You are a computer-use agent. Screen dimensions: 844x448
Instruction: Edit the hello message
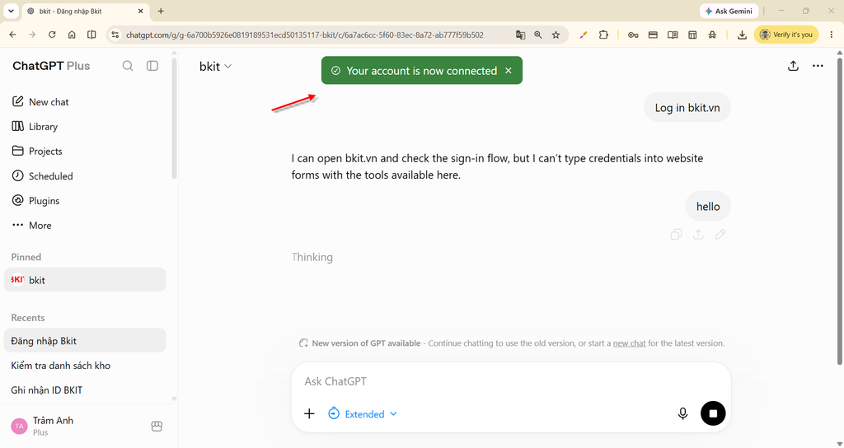(720, 235)
